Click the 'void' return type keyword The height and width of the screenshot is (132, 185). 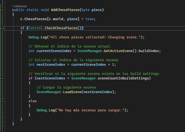click(45, 10)
